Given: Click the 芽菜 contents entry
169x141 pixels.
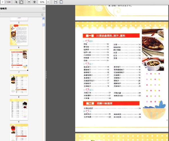Looking at the screenshot, I should pyautogui.click(x=127, y=58).
